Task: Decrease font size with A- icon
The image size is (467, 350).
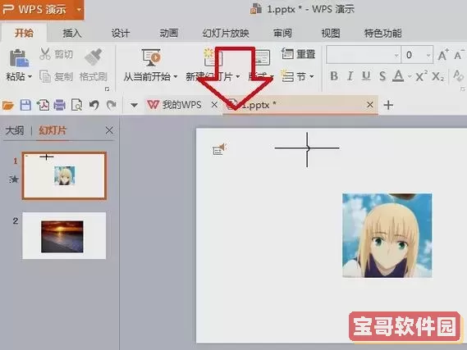Action: click(x=459, y=55)
